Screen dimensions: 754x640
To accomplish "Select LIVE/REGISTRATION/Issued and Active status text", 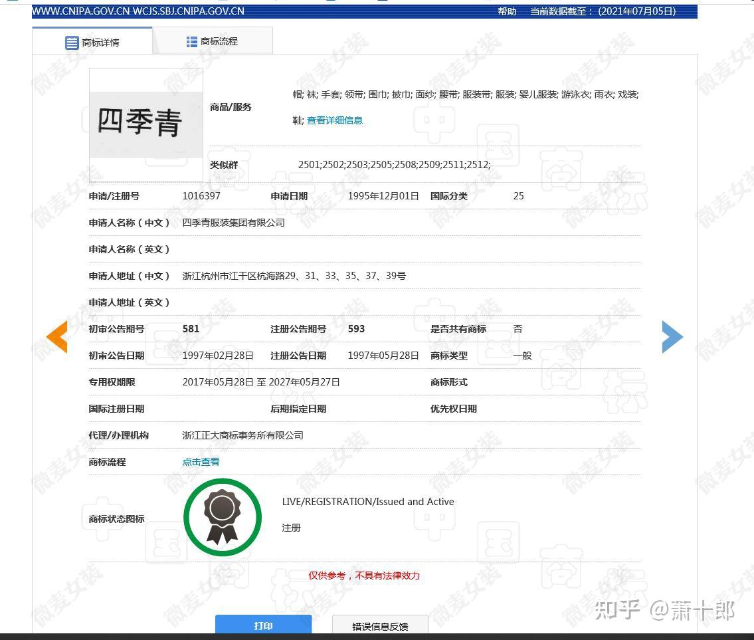I will point(368,501).
